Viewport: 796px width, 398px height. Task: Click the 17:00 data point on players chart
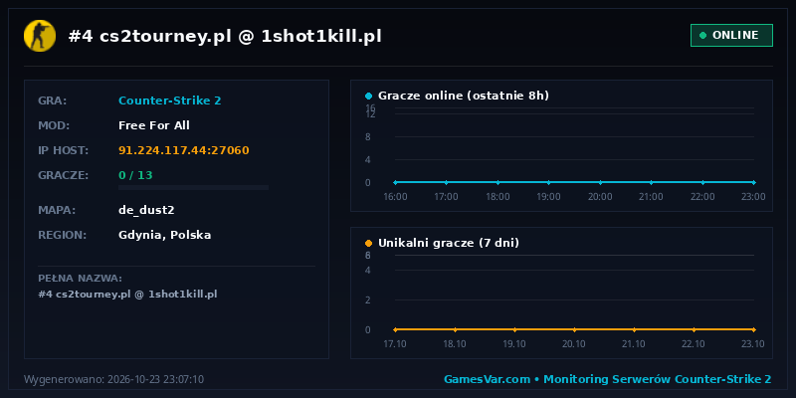point(446,182)
